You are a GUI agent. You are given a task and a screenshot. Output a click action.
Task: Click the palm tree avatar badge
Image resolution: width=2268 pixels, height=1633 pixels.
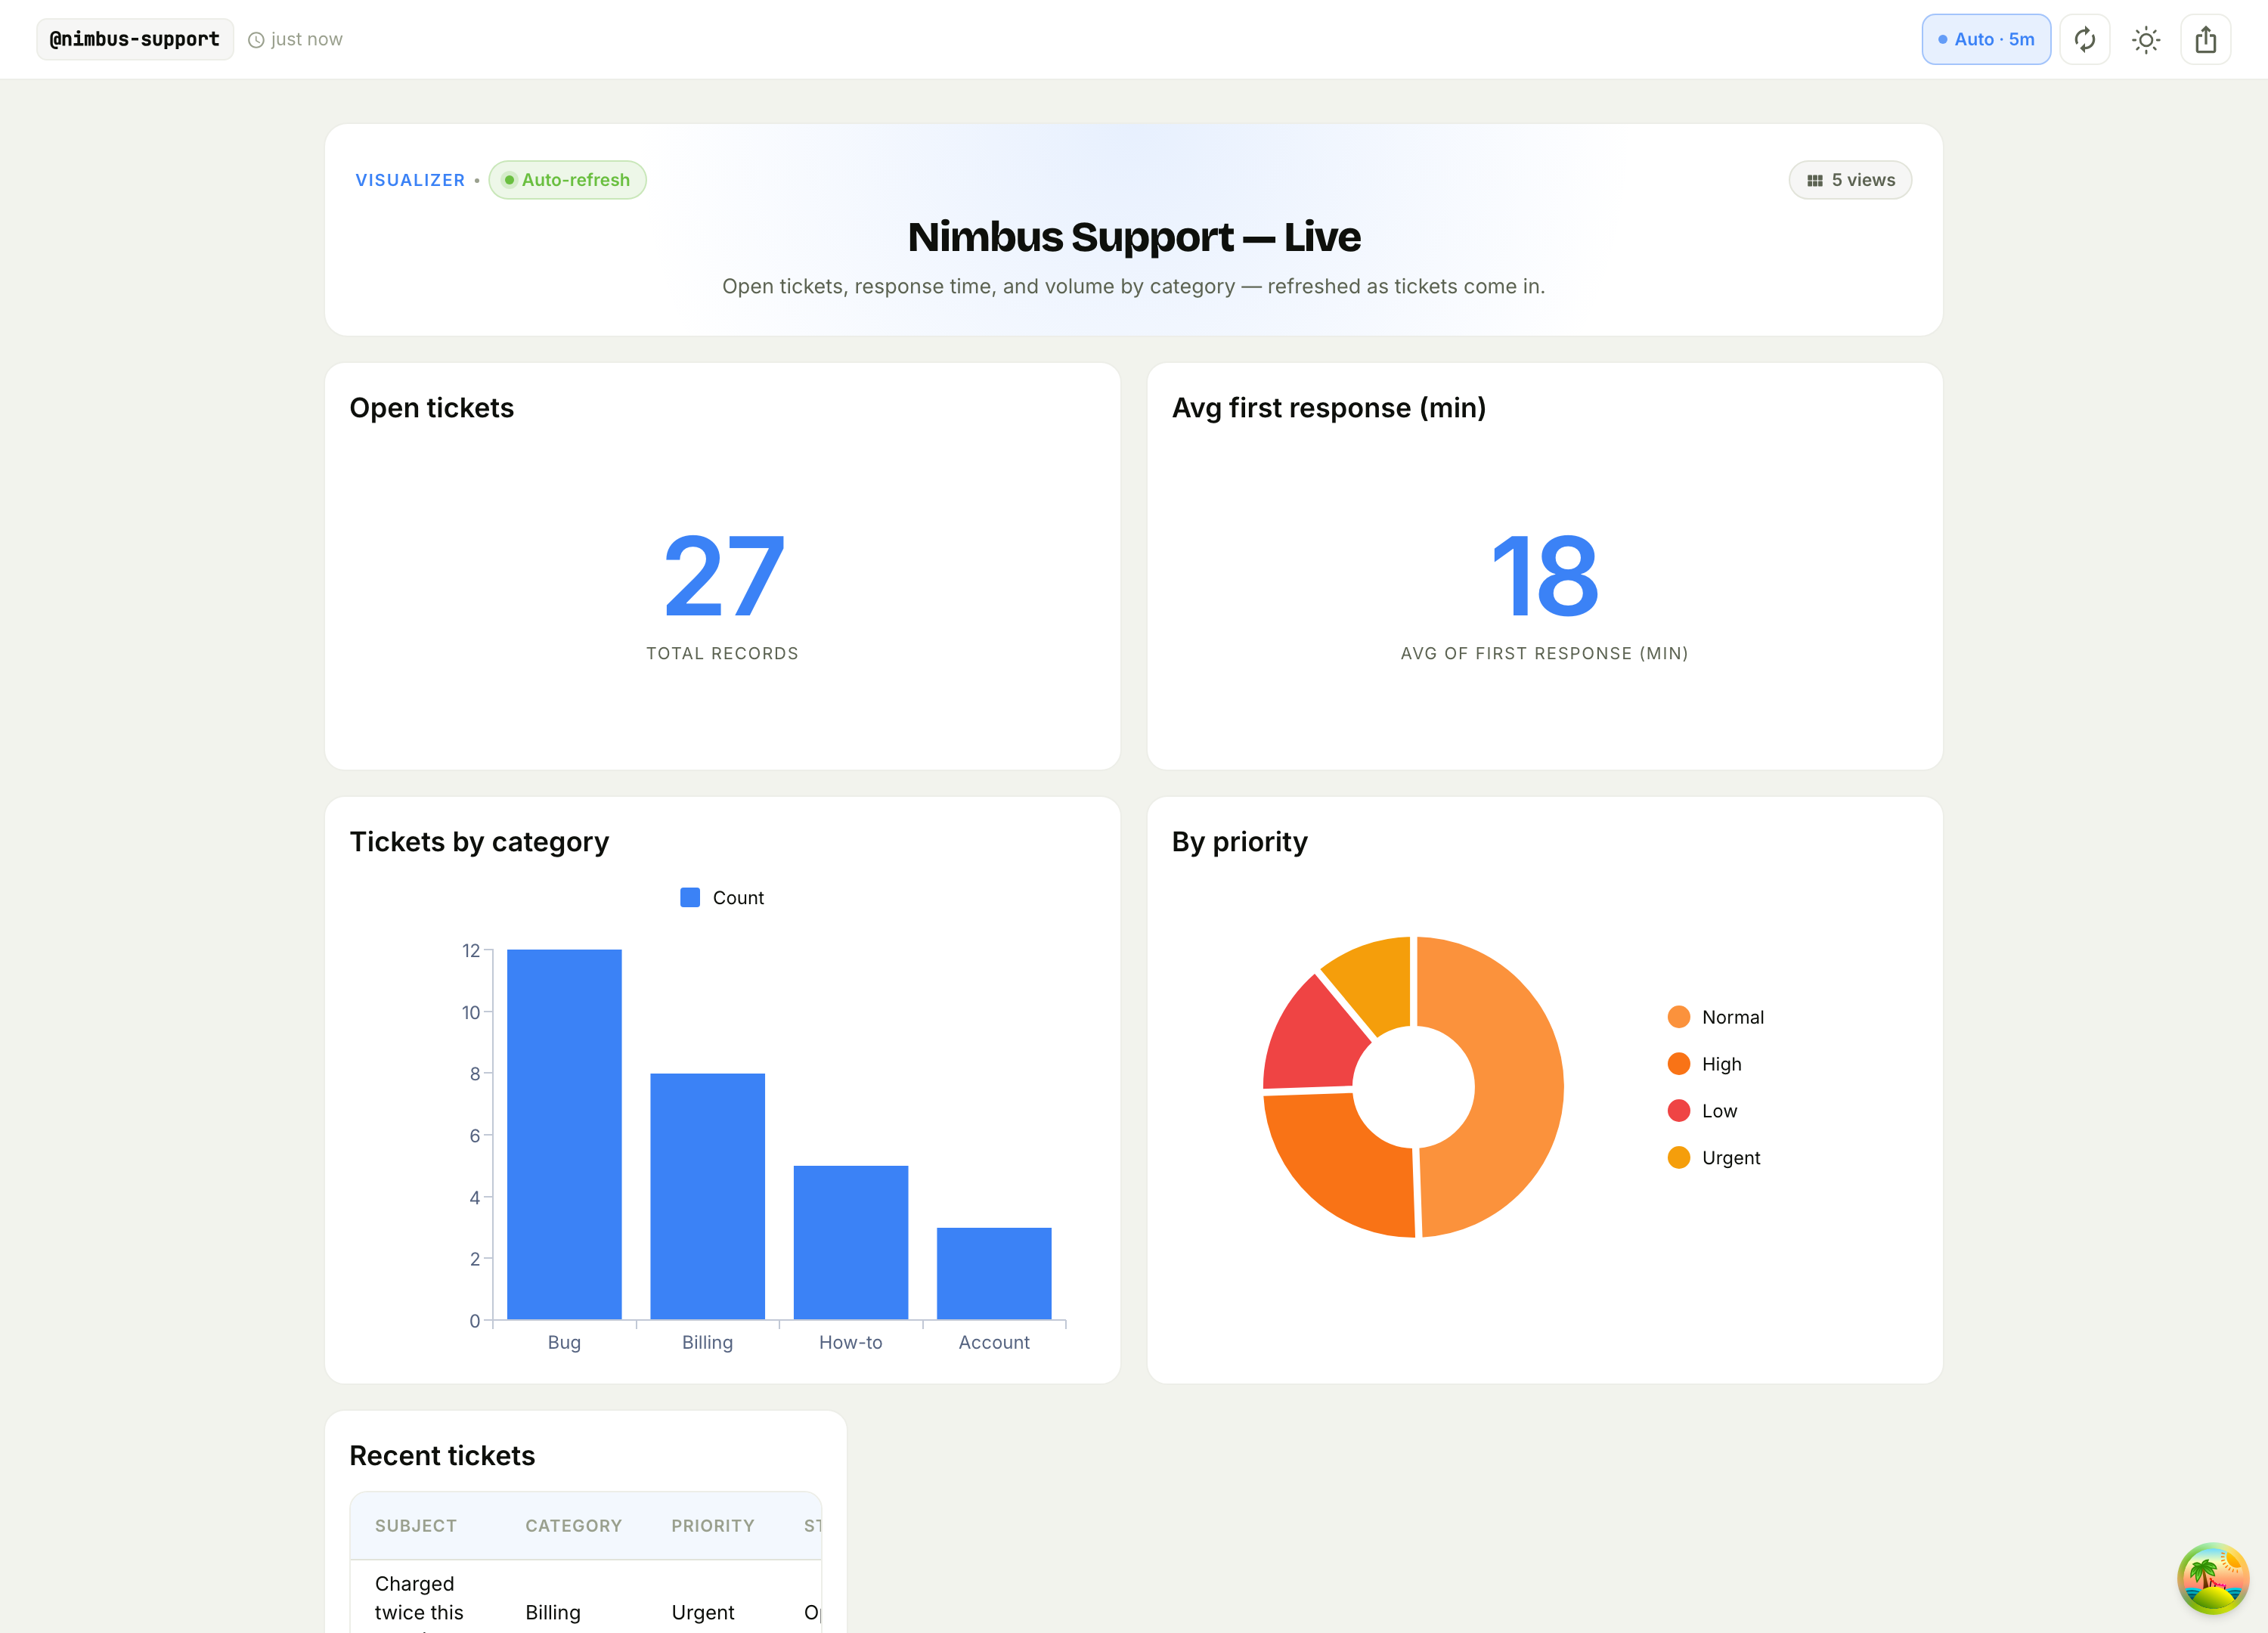click(2212, 1577)
